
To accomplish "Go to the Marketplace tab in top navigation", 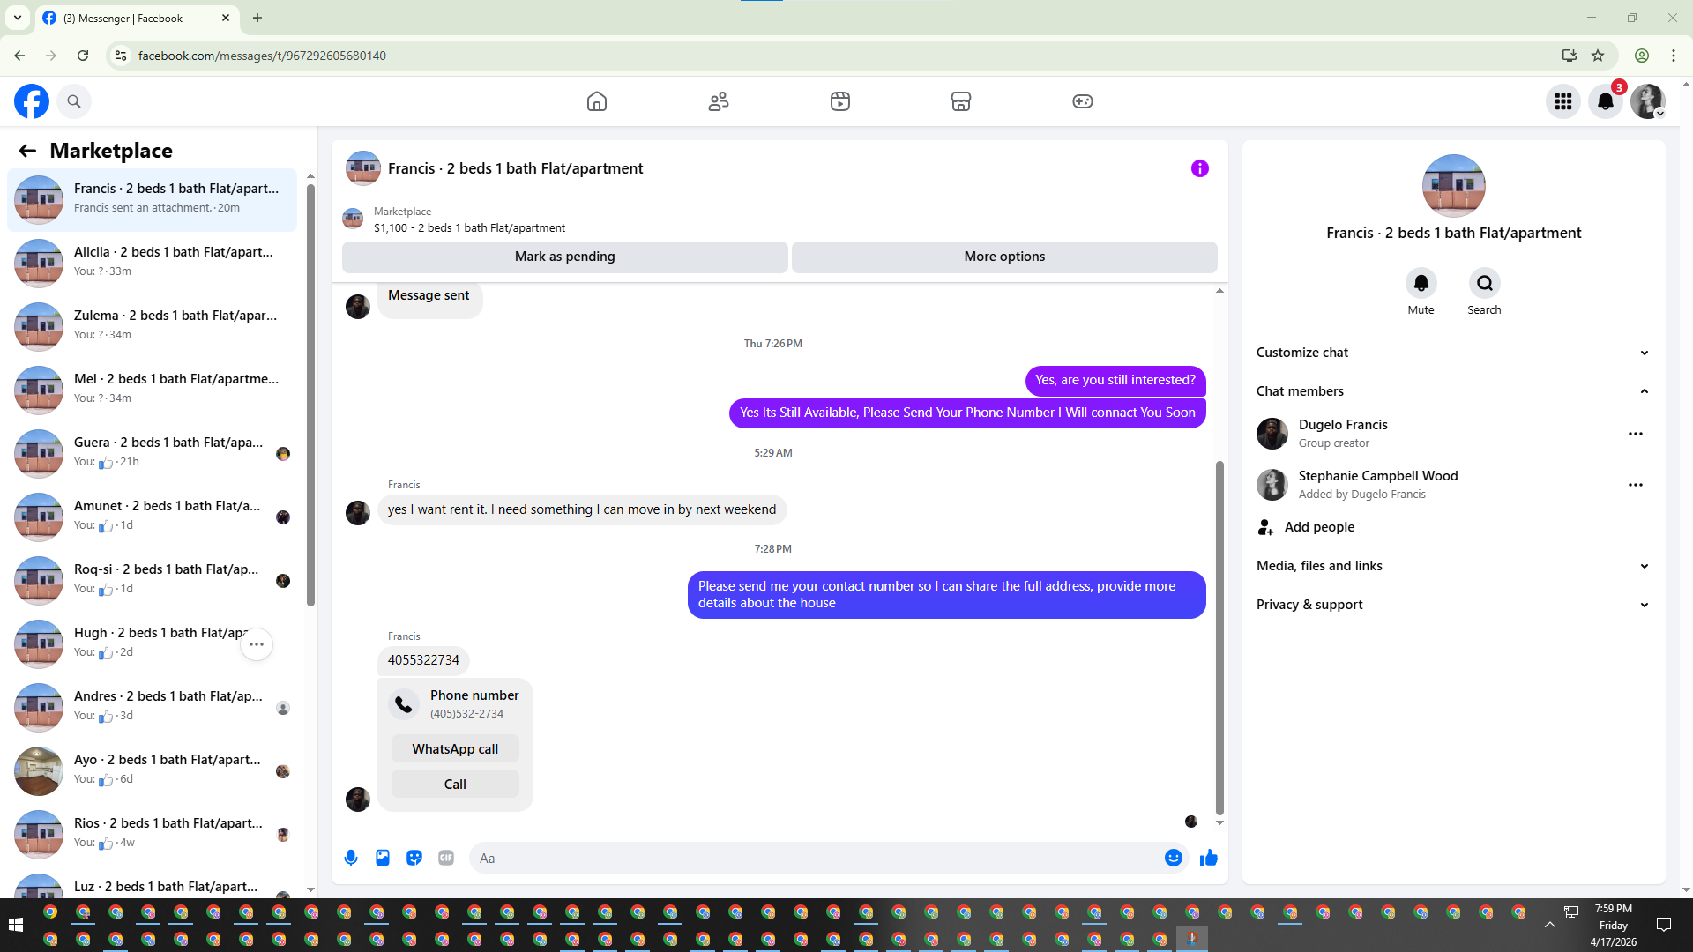I will pos(960,101).
